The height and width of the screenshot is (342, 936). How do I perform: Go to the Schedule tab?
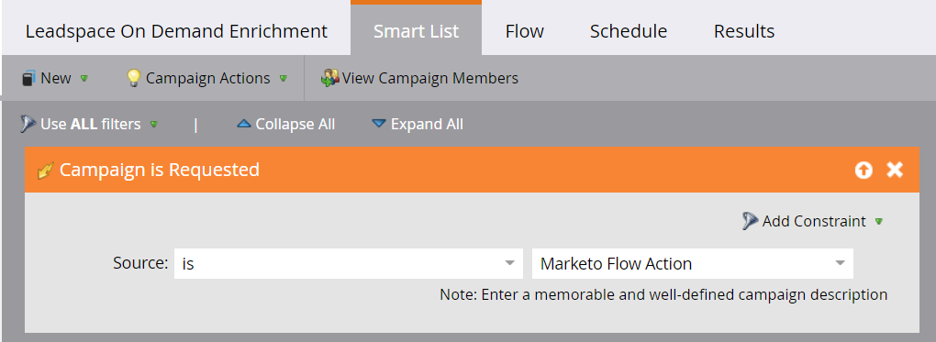[628, 31]
